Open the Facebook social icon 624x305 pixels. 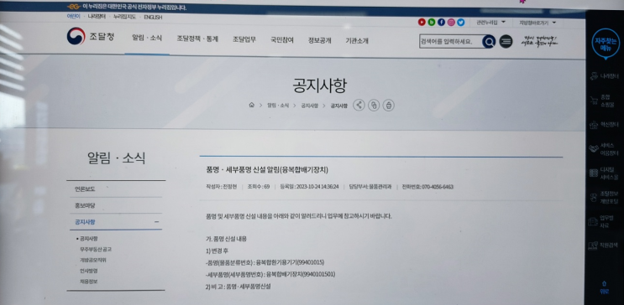click(x=441, y=23)
